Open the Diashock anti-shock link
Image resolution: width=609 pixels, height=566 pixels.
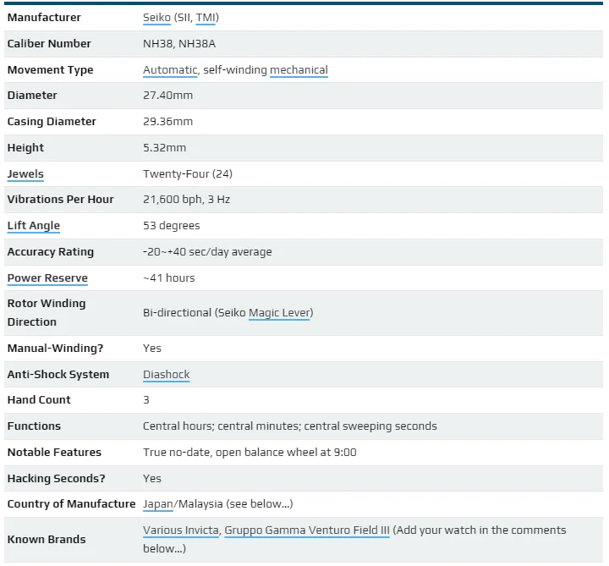[167, 375]
